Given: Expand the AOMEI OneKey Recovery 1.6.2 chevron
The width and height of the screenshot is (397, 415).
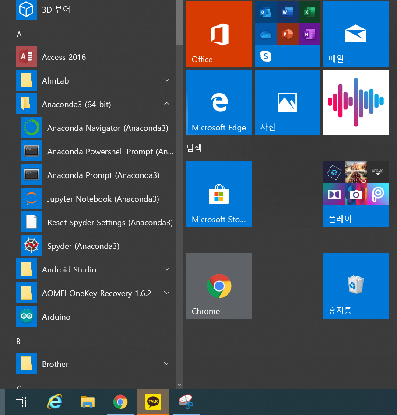Looking at the screenshot, I should tap(167, 293).
